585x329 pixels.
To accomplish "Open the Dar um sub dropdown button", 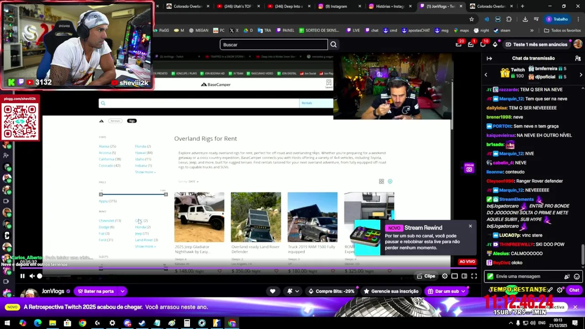I will (447, 291).
